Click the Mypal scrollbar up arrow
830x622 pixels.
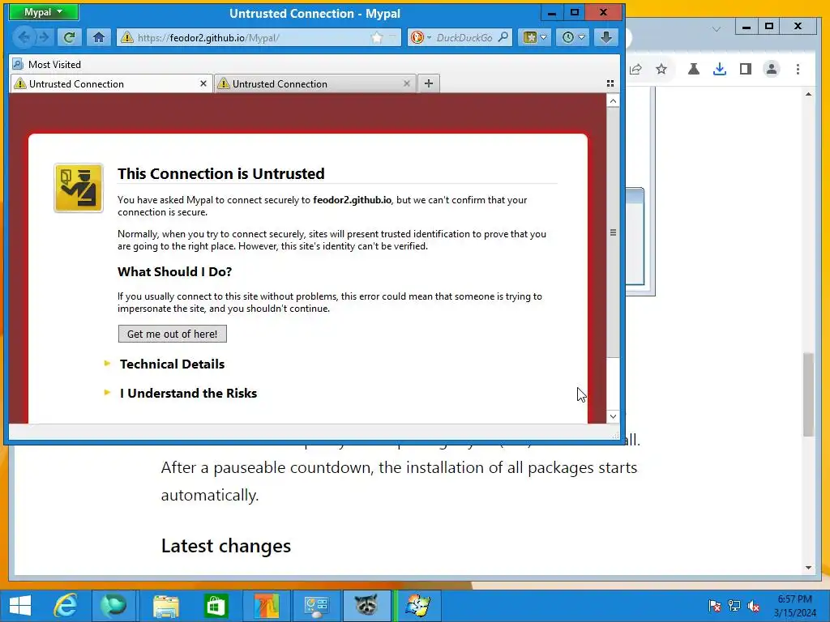613,100
